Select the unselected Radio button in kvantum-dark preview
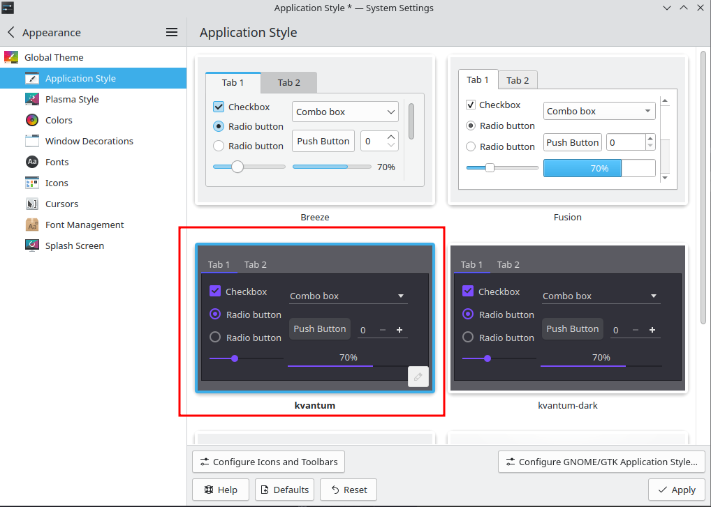The width and height of the screenshot is (711, 507). [x=467, y=338]
